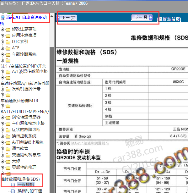Click the 刷新当前页 refresh link
This screenshot has height=193, width=188.
(169, 19)
